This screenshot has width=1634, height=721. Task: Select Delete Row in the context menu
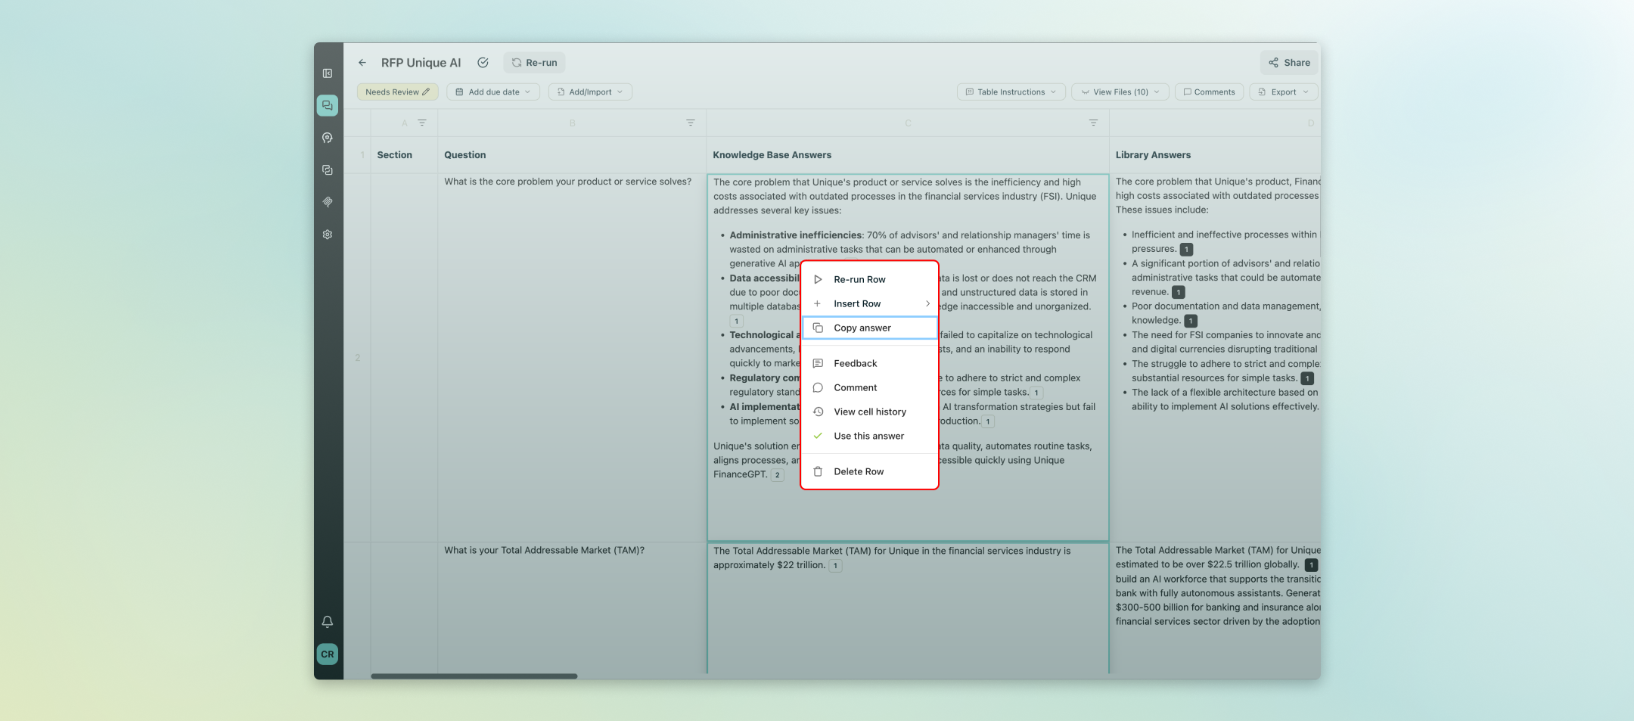pos(870,471)
